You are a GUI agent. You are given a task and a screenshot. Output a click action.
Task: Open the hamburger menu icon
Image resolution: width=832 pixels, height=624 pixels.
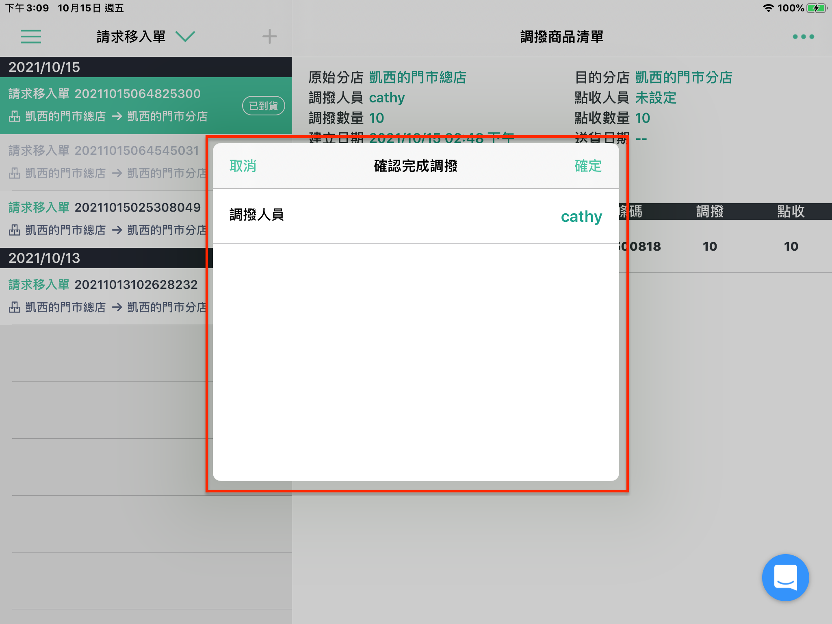point(31,37)
